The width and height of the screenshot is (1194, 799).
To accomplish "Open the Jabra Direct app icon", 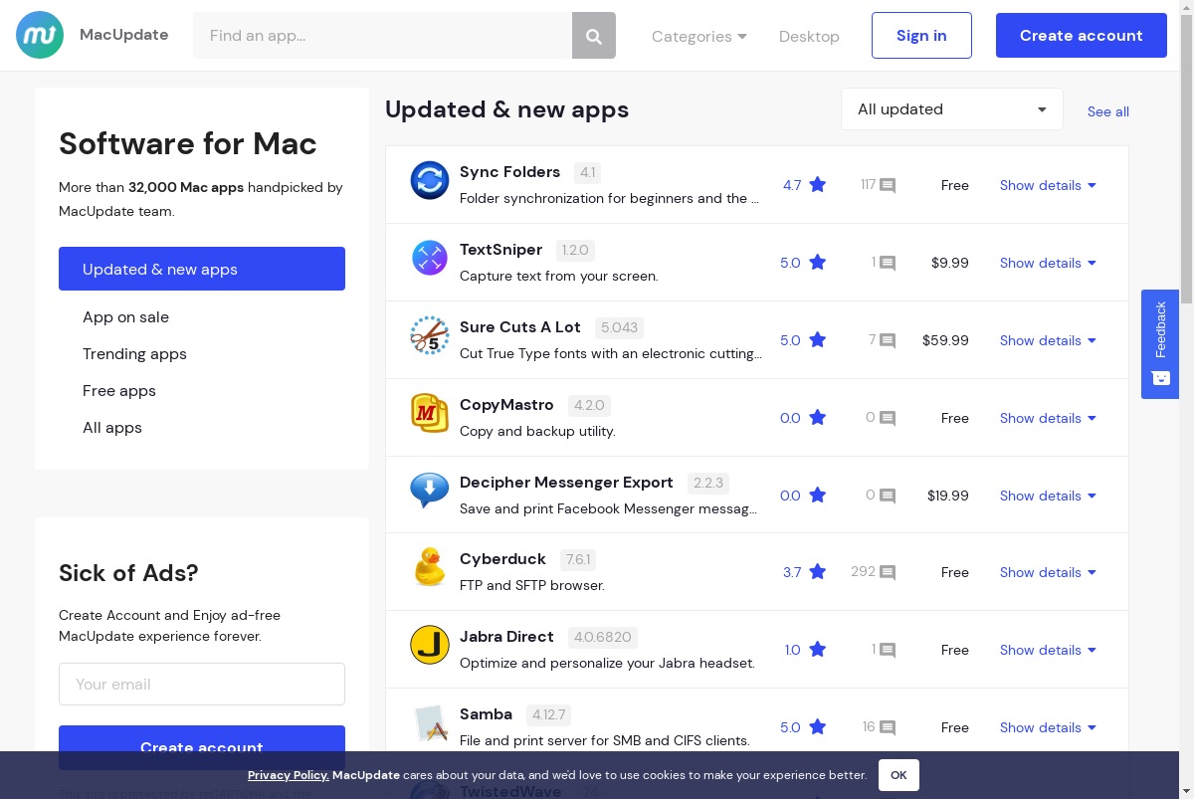I will point(430,645).
